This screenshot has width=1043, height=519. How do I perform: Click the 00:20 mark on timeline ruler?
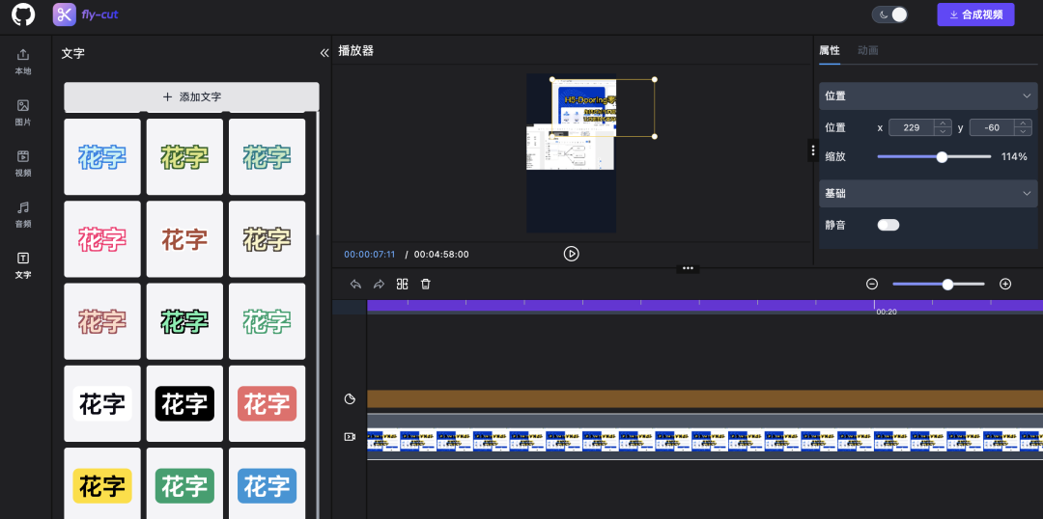pos(886,311)
